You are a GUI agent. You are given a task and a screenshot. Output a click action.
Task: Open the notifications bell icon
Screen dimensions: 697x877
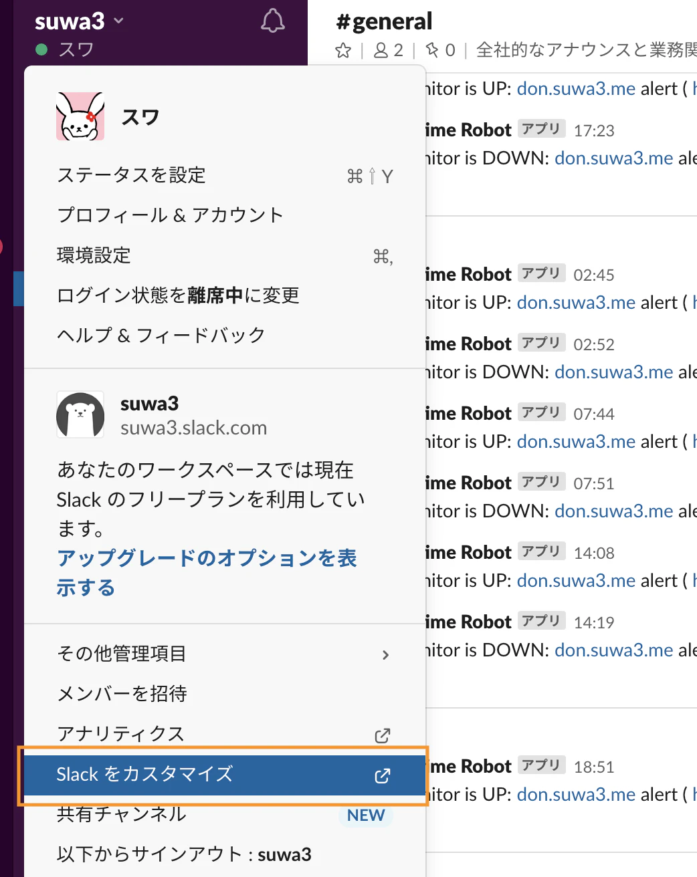click(272, 21)
